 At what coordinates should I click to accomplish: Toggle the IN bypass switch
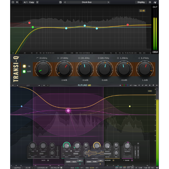(x=24, y=66)
